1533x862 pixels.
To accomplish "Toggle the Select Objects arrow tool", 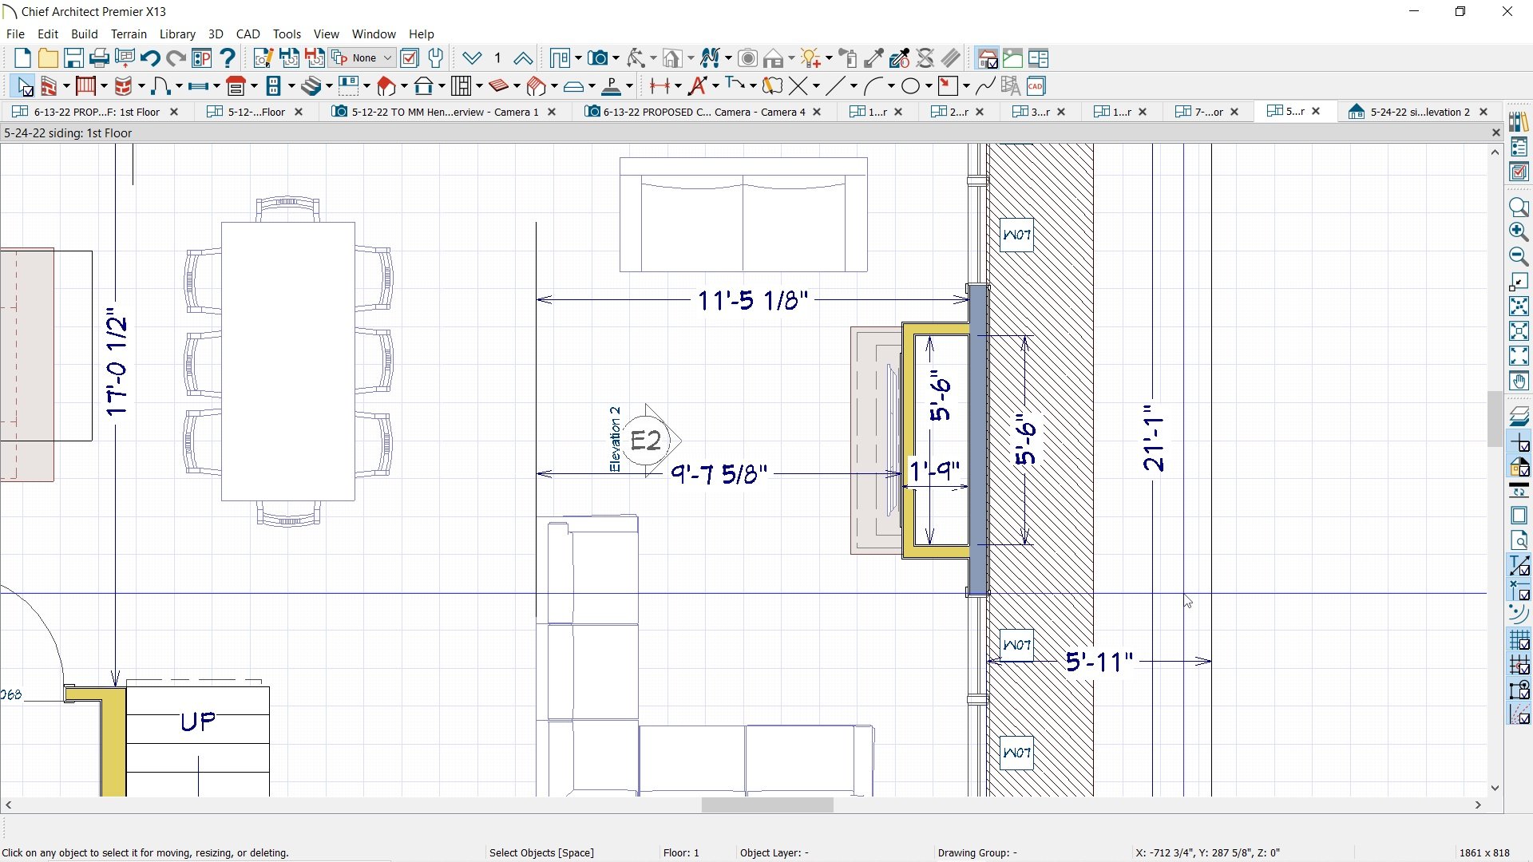I will (x=23, y=86).
